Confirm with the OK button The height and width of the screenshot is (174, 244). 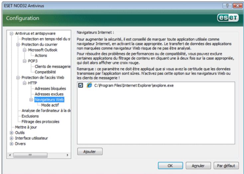click(x=170, y=166)
